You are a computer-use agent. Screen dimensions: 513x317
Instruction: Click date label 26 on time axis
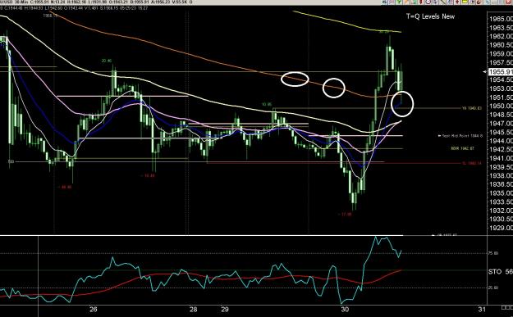[x=94, y=310]
